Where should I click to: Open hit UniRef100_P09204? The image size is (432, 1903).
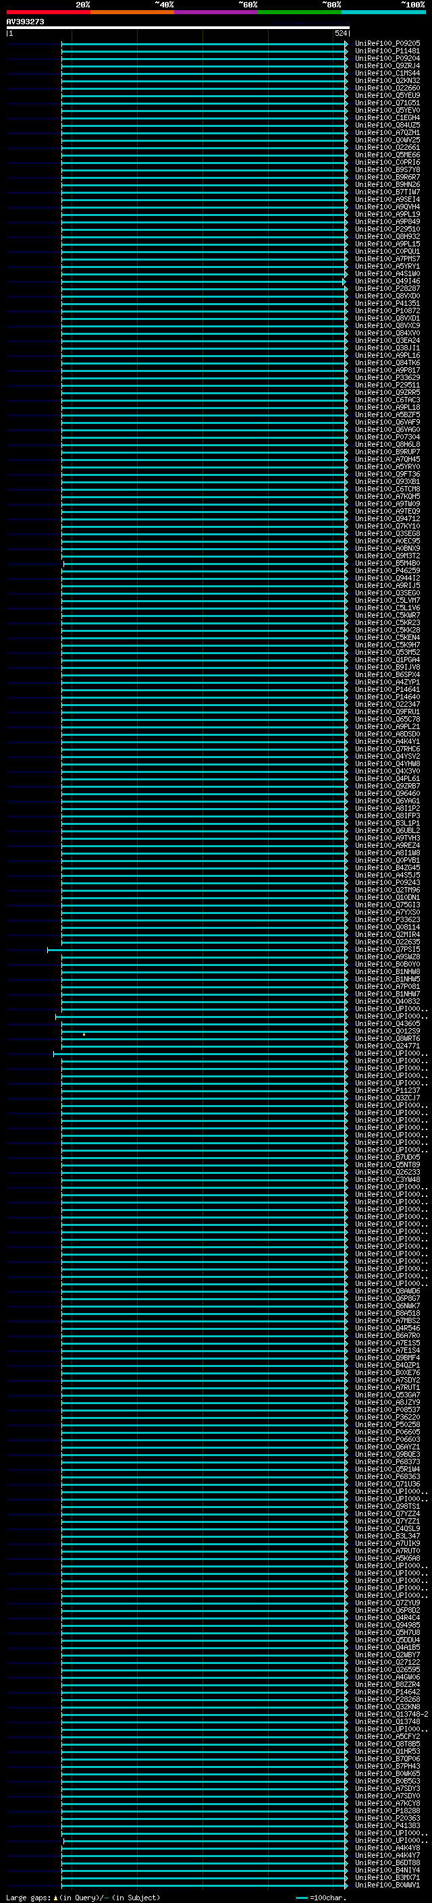387,58
